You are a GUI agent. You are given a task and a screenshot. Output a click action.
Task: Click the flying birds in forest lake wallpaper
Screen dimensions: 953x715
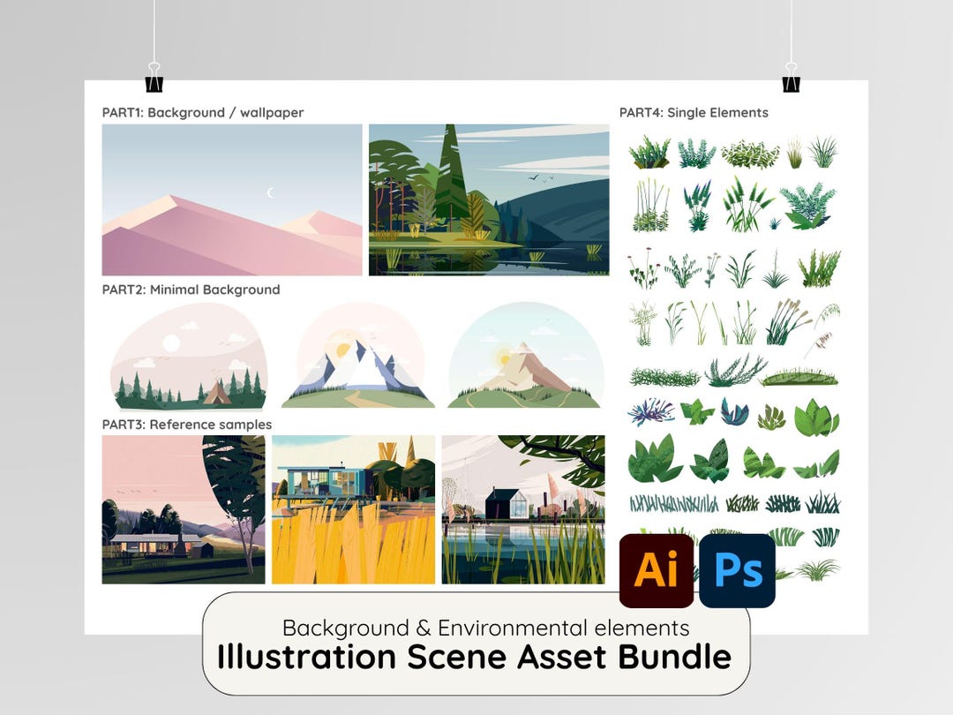[539, 177]
